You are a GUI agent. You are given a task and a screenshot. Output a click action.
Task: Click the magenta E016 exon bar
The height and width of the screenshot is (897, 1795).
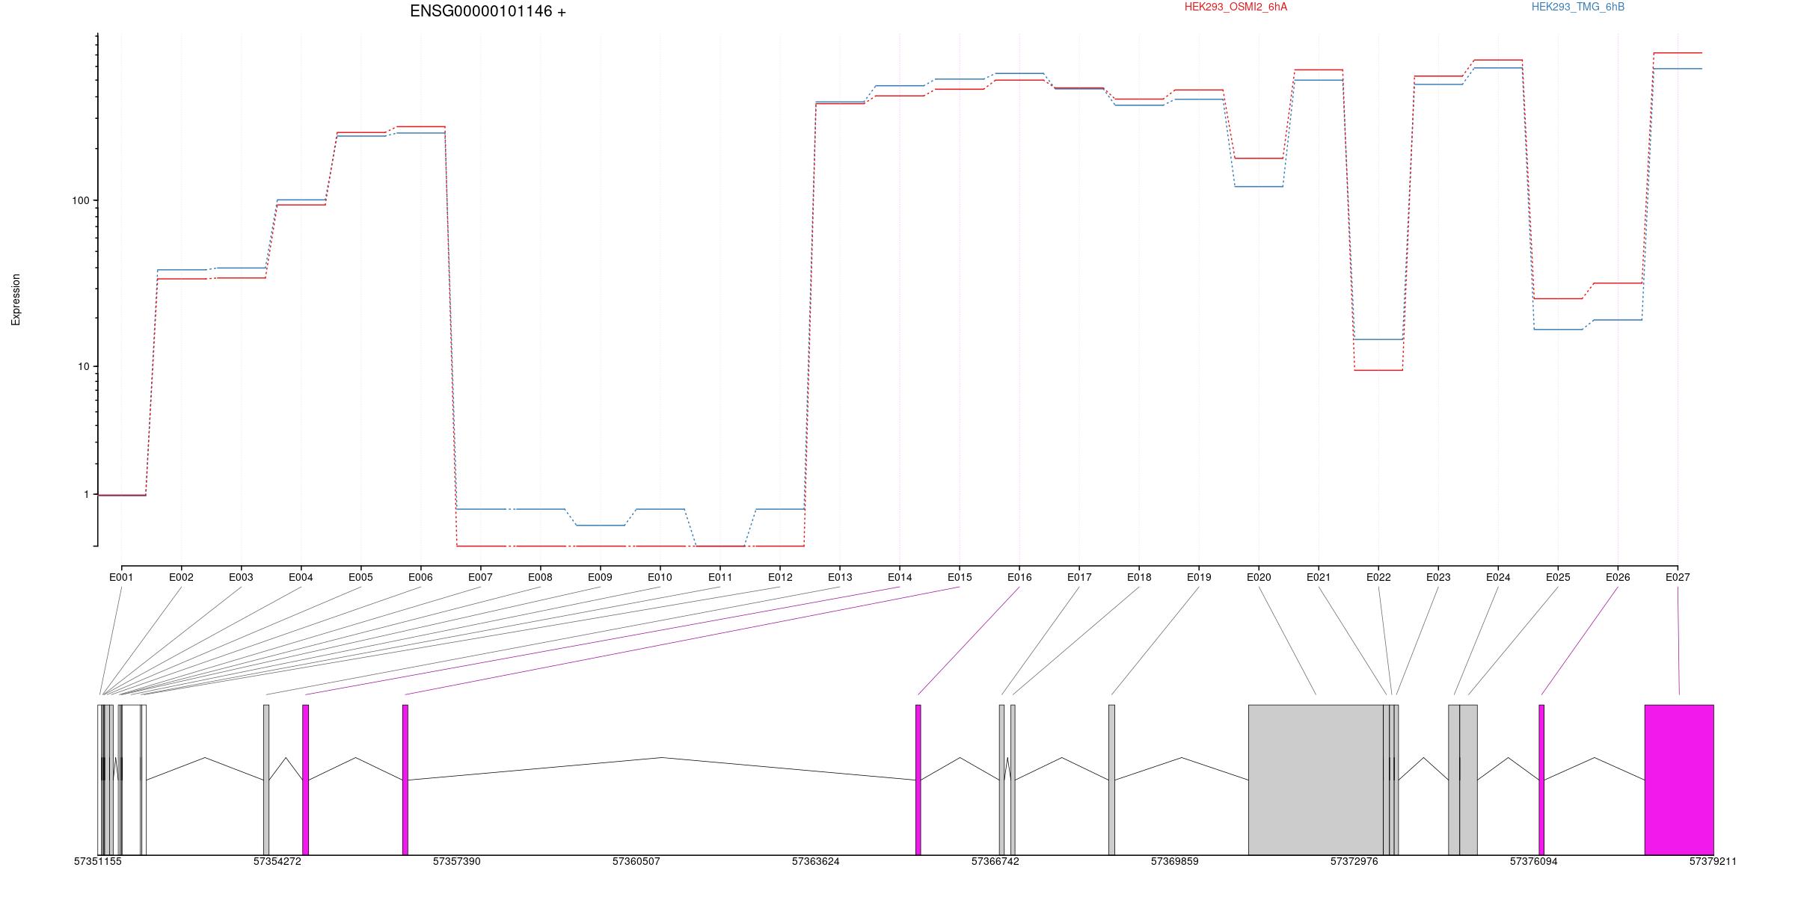(918, 780)
